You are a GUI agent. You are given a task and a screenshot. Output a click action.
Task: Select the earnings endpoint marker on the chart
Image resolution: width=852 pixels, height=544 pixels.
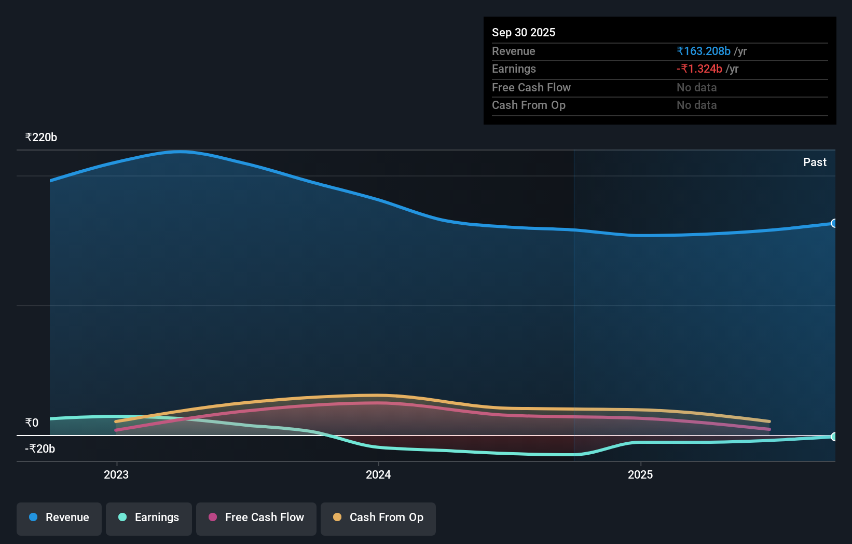point(833,437)
